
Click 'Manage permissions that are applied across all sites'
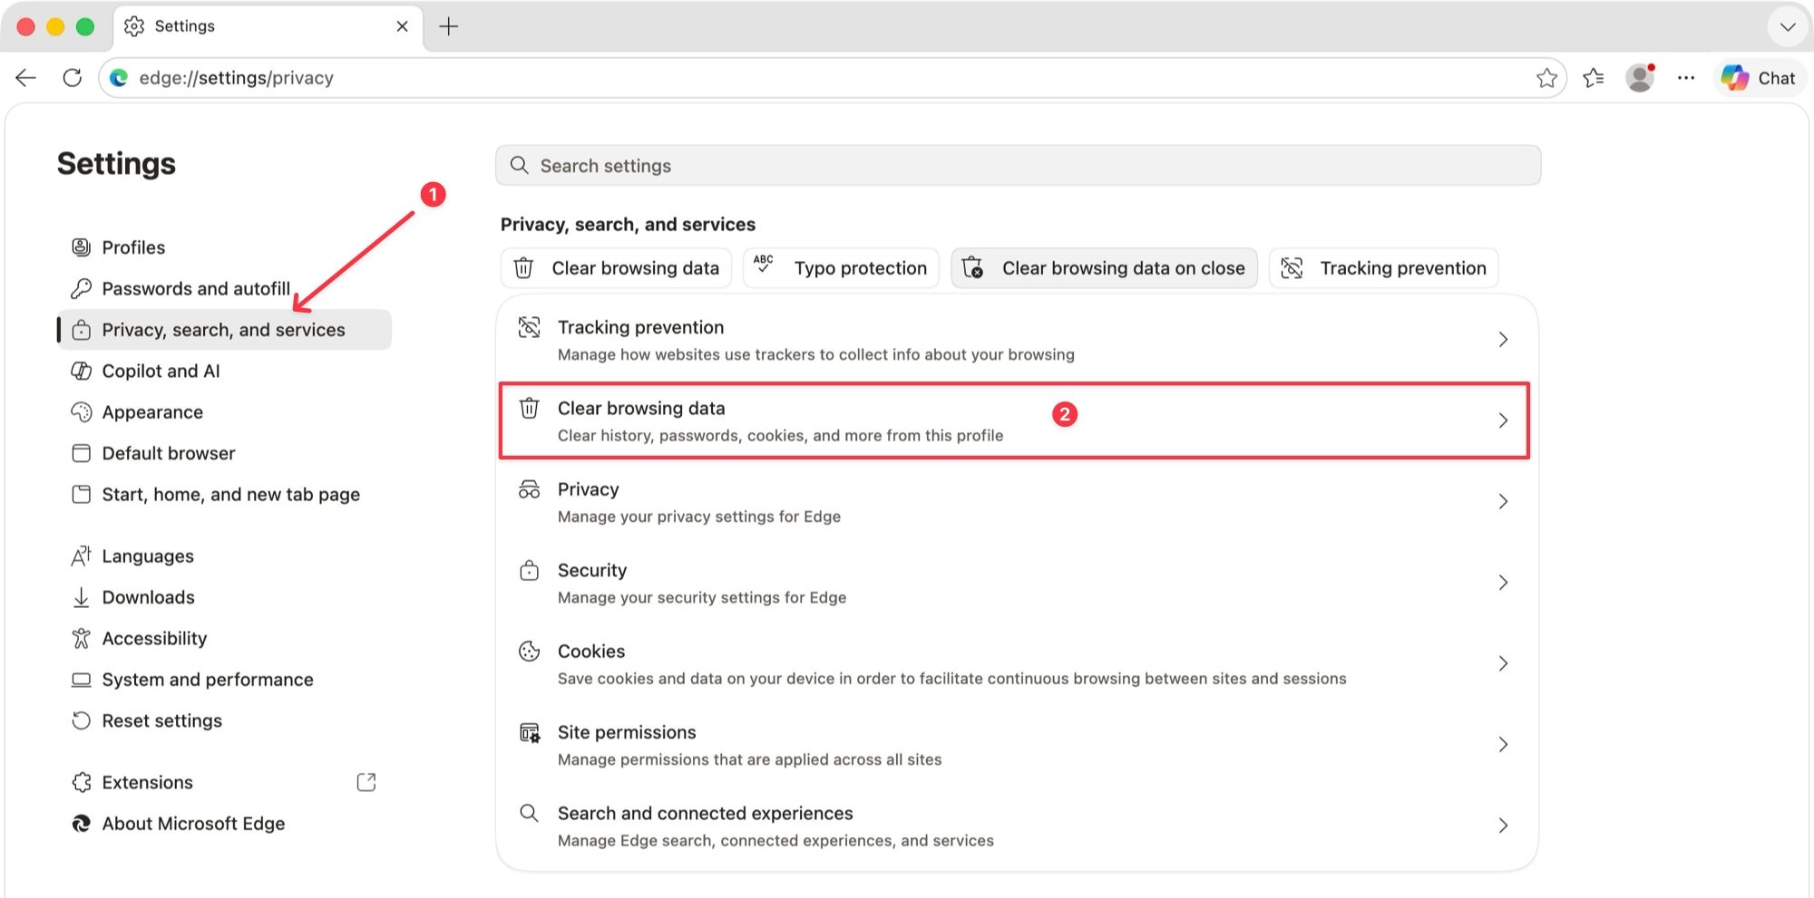click(750, 759)
